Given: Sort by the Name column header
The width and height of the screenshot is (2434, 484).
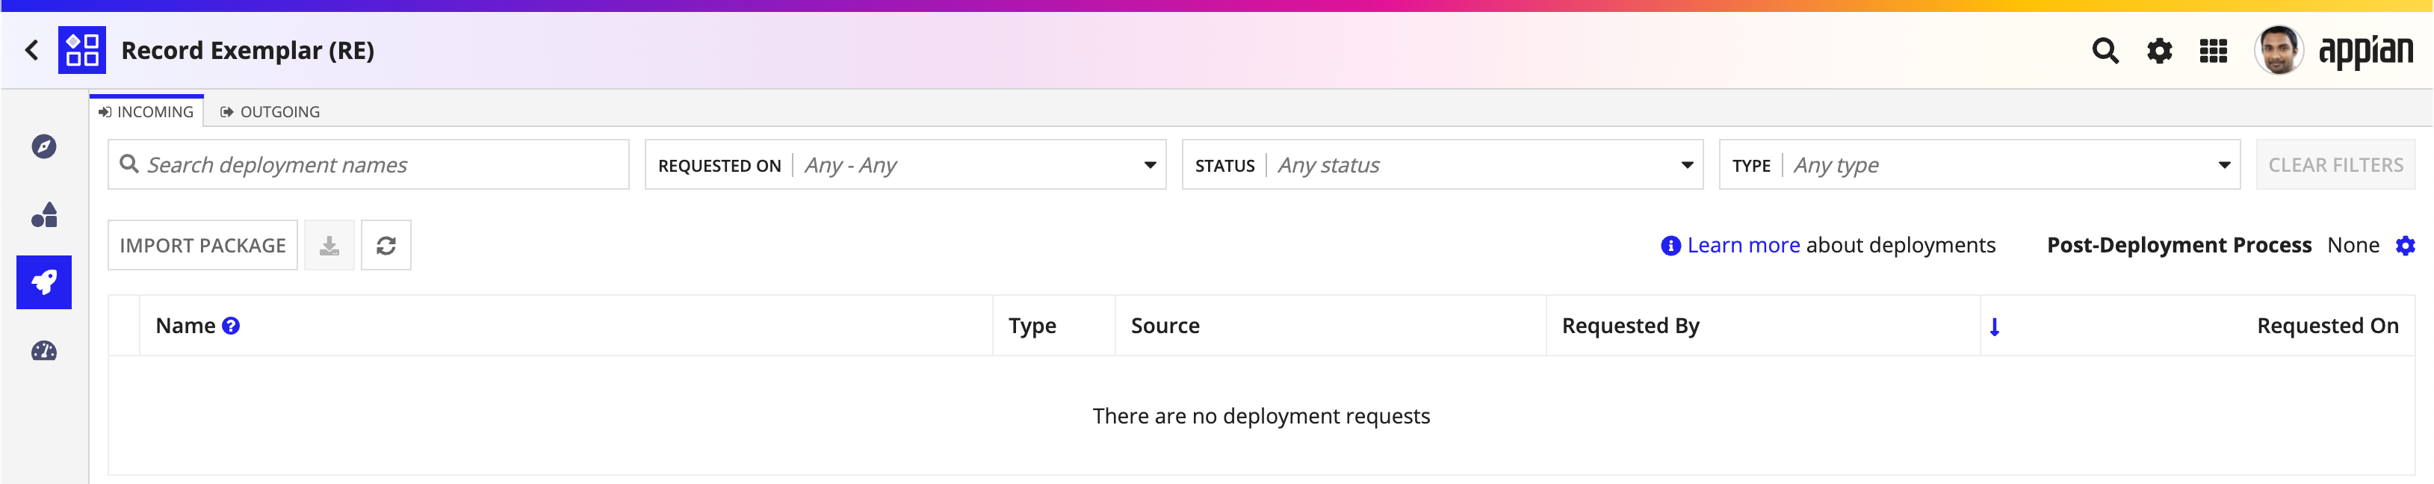Looking at the screenshot, I should (186, 325).
